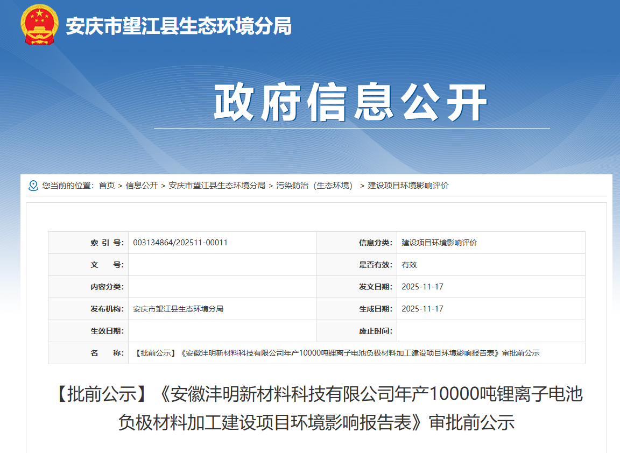Select the 发文日期 date value 2025-11-17
Screen dimensions: 620x453
click(x=422, y=287)
